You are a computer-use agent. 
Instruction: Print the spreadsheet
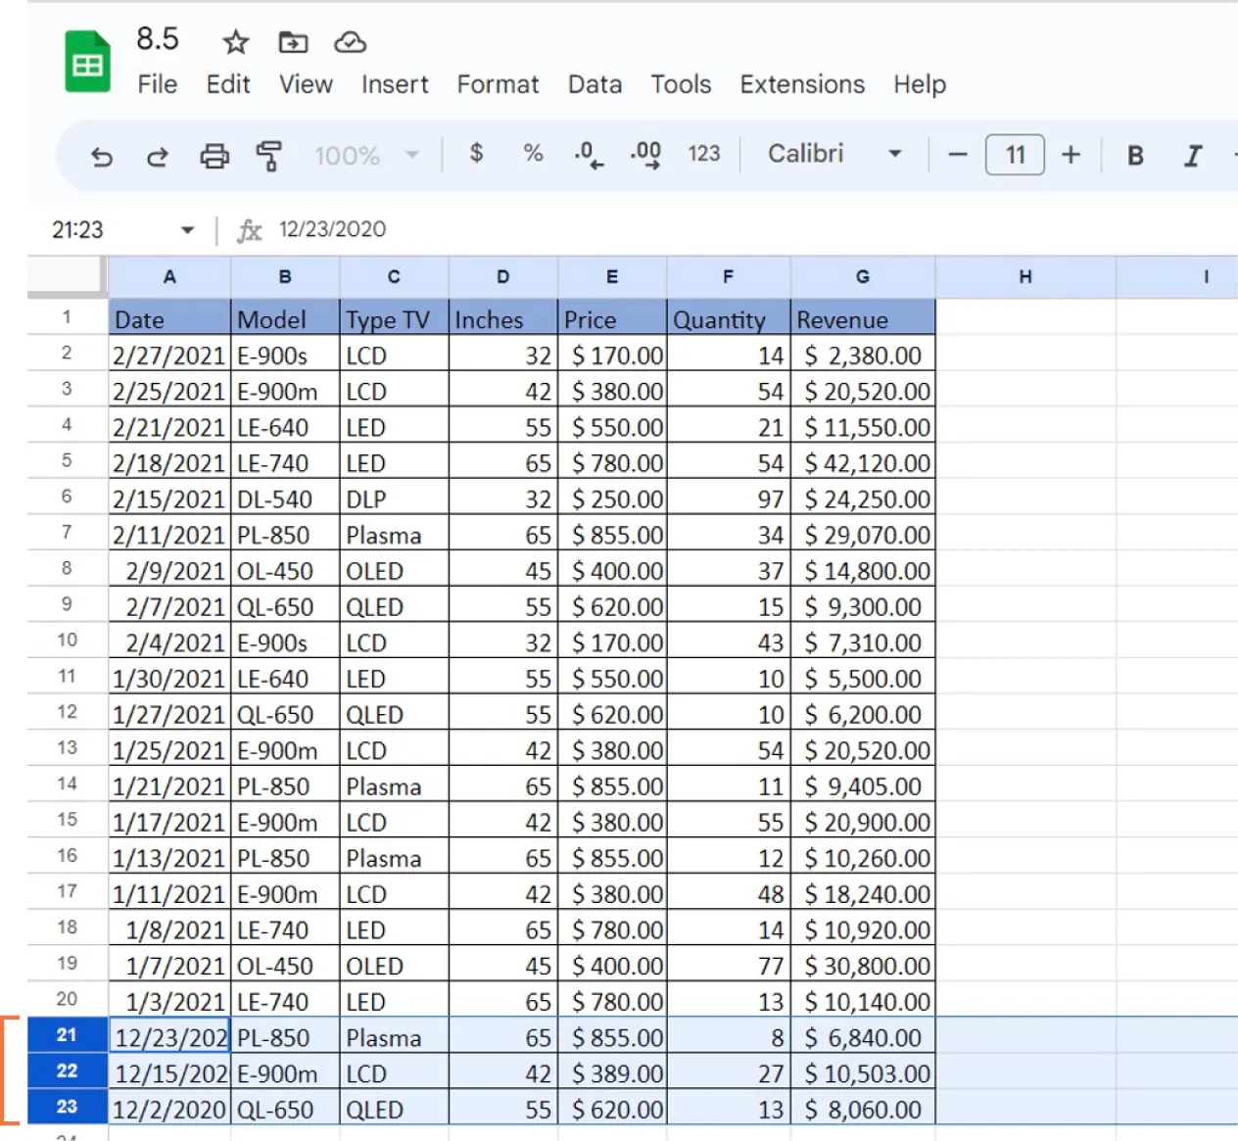tap(214, 155)
